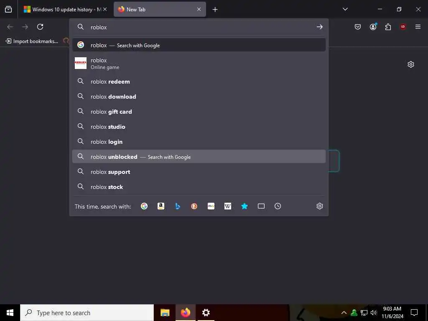Viewport: 428px width, 321px height.
Task: Select roblox Online game suggestion
Action: [x=199, y=64]
